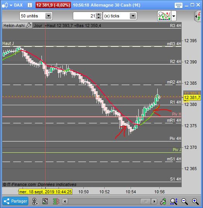Viewport: 203px width, 208px height.
Task: Click the yellow date label mer. 18 sept. 2019
Action: click(45, 192)
